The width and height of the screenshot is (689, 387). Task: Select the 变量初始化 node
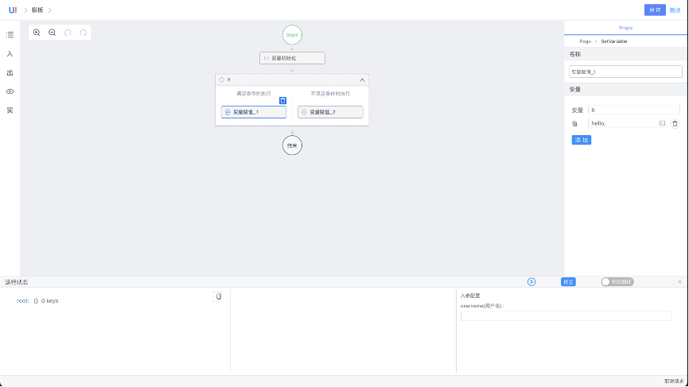click(292, 58)
